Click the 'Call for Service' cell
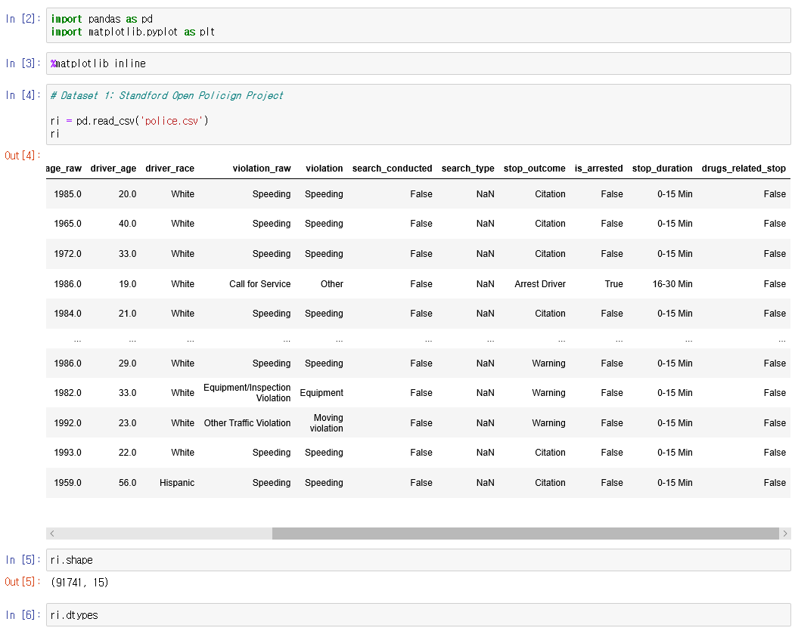 click(259, 284)
